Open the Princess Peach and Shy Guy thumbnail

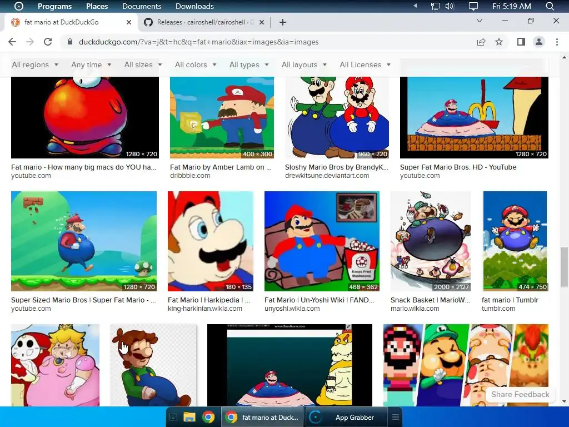click(55, 365)
